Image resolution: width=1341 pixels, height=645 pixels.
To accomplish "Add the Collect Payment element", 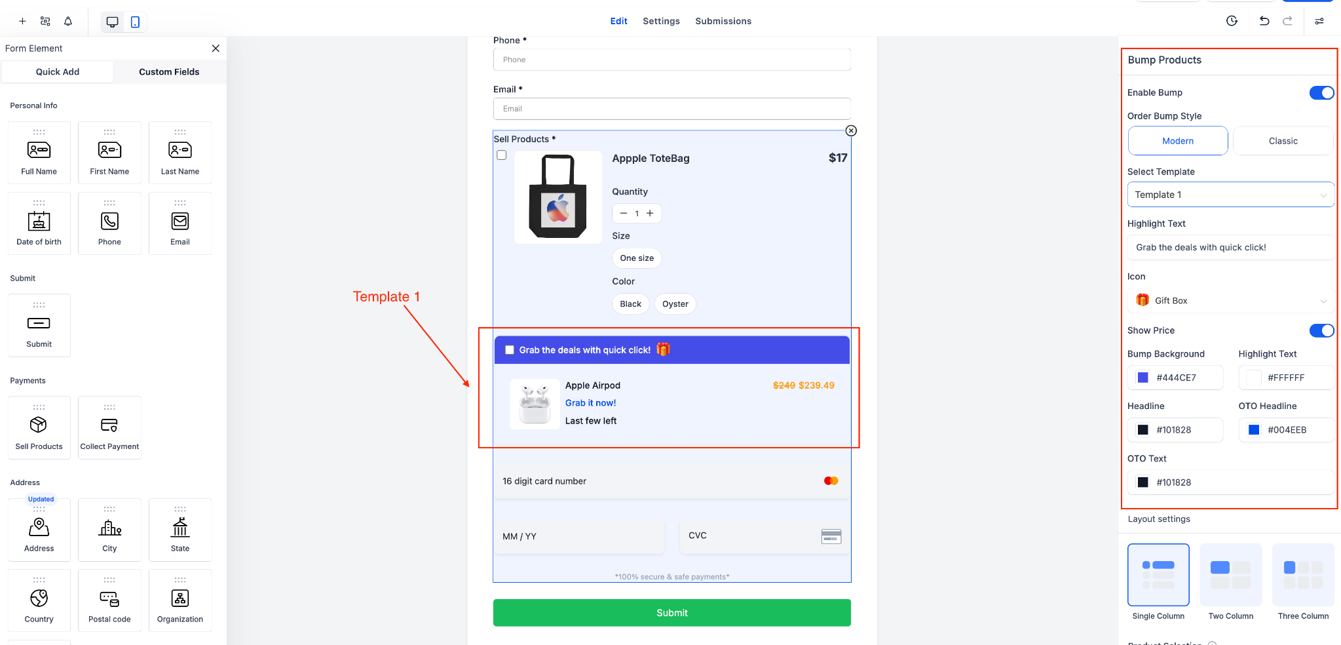I will [x=109, y=427].
